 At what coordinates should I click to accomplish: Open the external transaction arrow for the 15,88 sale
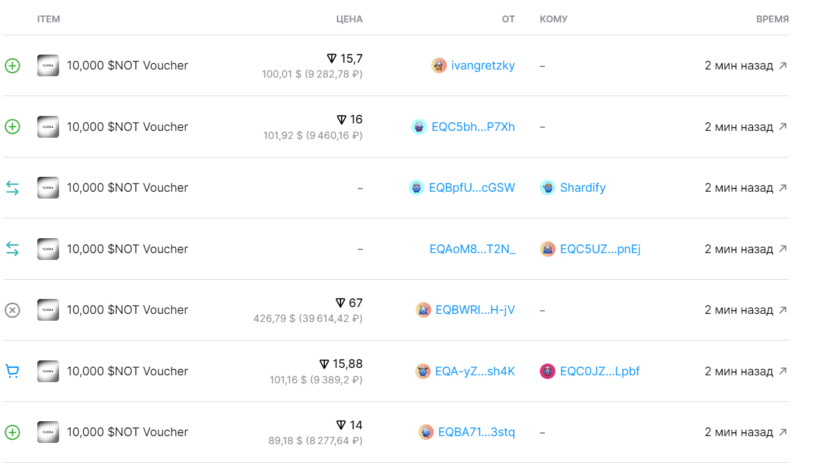pos(783,372)
